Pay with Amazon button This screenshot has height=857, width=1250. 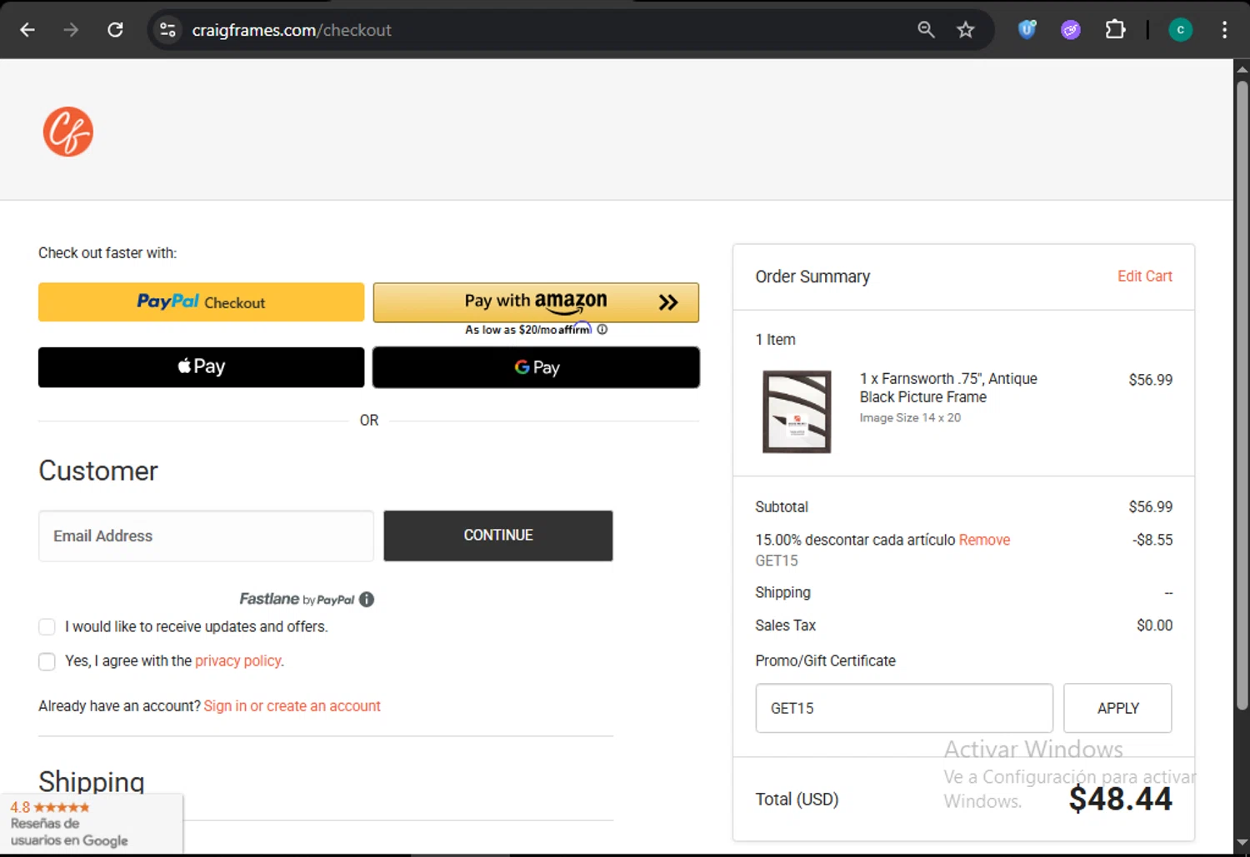pos(536,301)
